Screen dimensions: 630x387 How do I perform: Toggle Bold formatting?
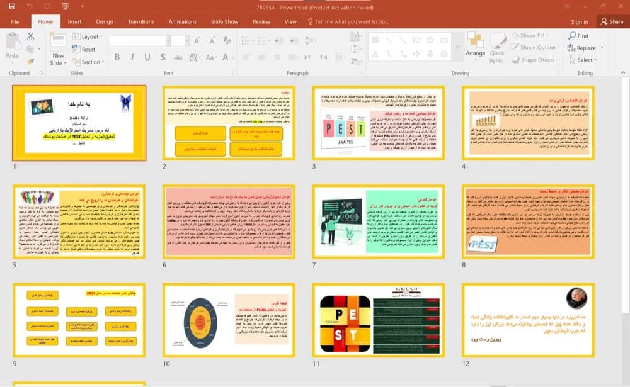coord(117,57)
